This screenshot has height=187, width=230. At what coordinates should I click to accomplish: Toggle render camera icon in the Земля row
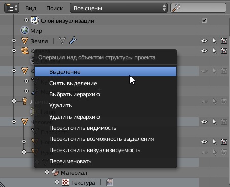[x=224, y=41]
